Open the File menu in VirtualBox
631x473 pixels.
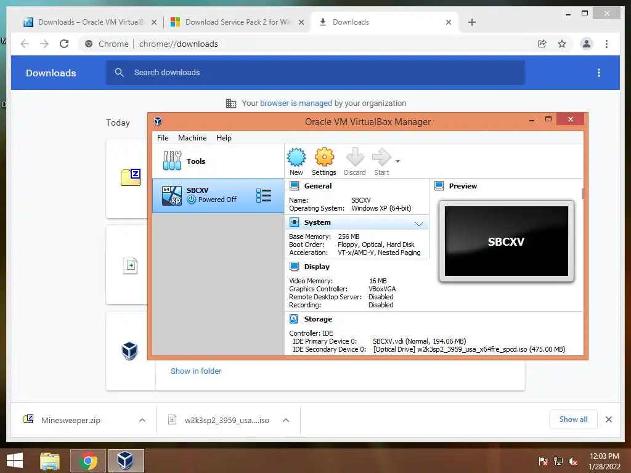tap(163, 137)
